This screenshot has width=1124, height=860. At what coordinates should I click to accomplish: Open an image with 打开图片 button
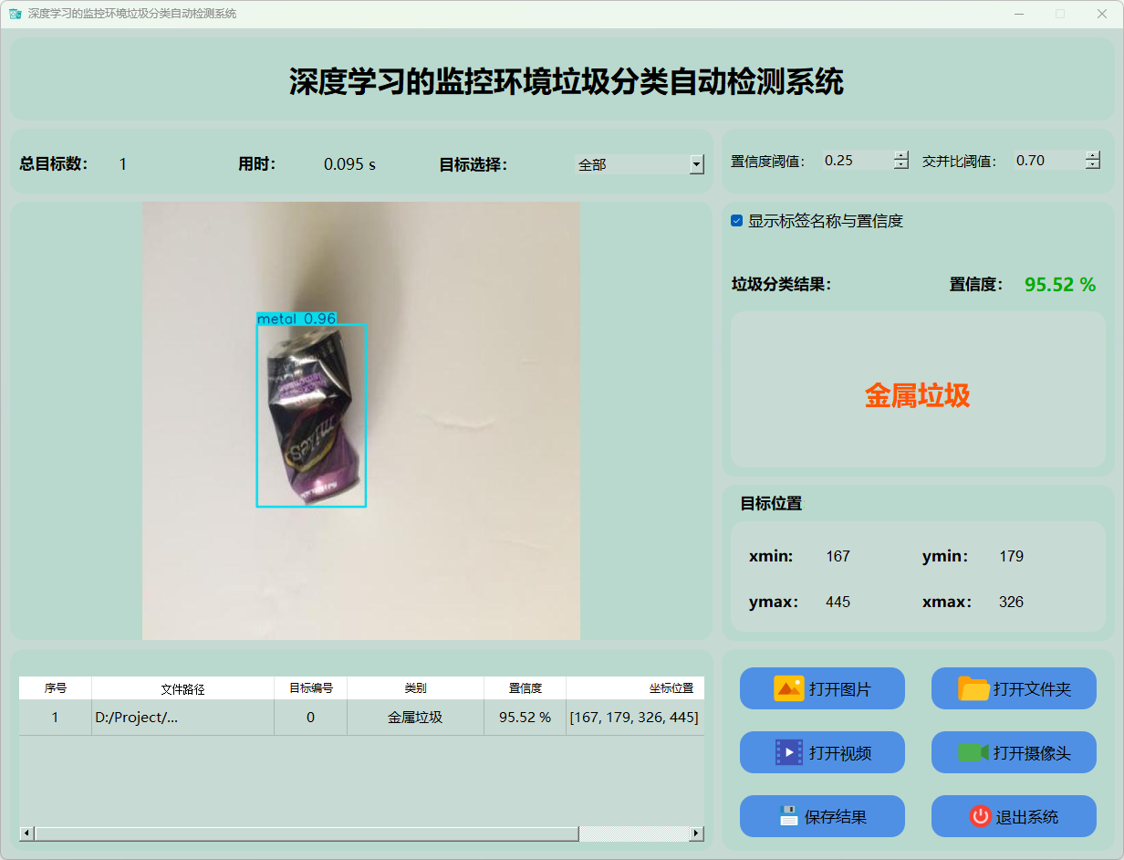click(x=822, y=688)
